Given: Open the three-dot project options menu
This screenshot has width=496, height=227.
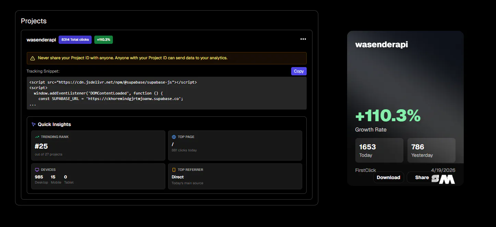Looking at the screenshot, I should click(303, 39).
